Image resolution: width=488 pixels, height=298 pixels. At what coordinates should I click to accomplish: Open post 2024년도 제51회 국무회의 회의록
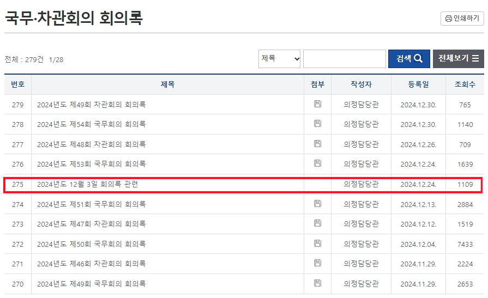point(92,204)
